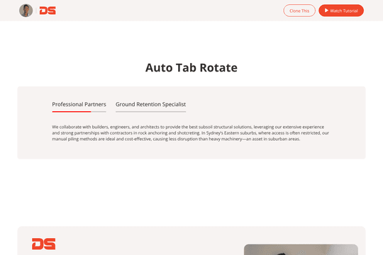Viewport: 383px width, 255px height.
Task: Open the Watch Tutorial button
Action: pyautogui.click(x=341, y=11)
